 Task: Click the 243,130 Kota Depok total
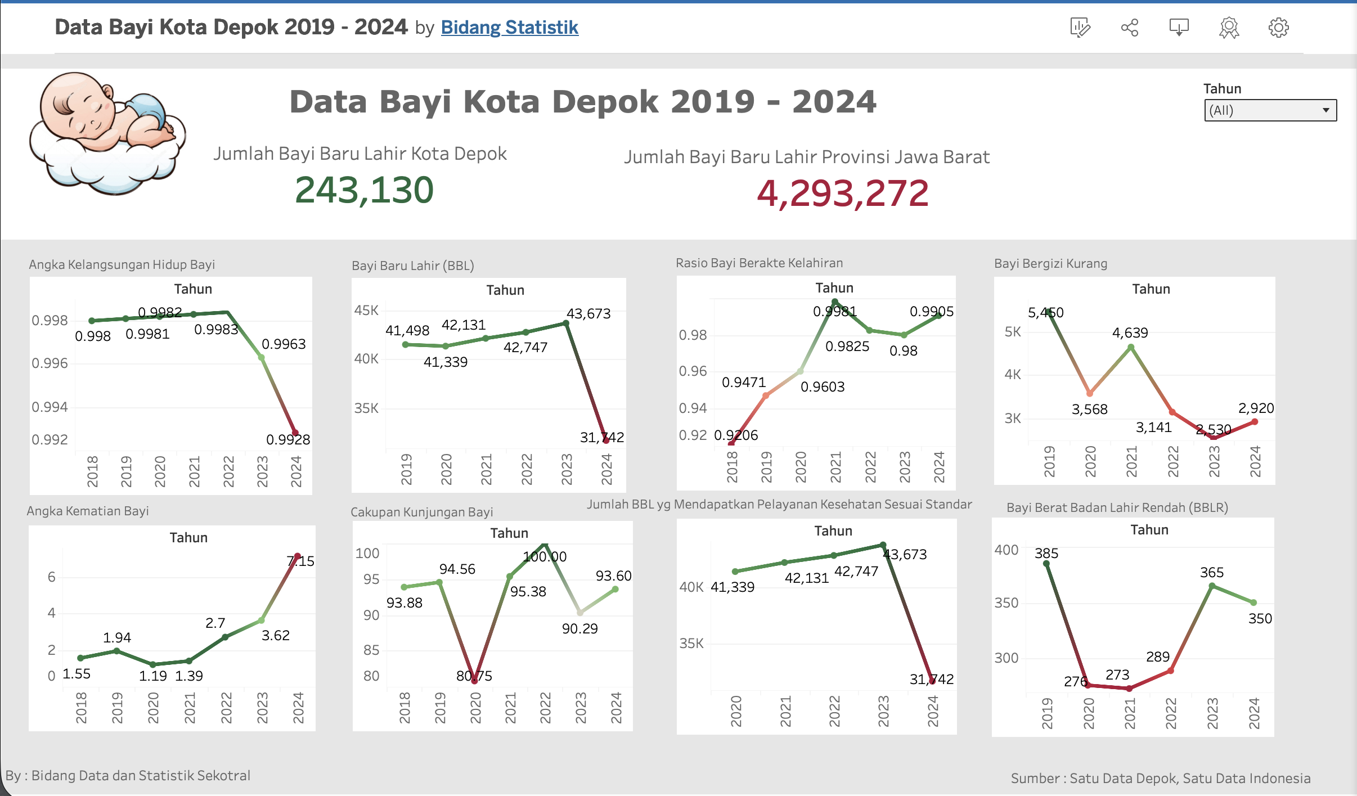pos(364,190)
